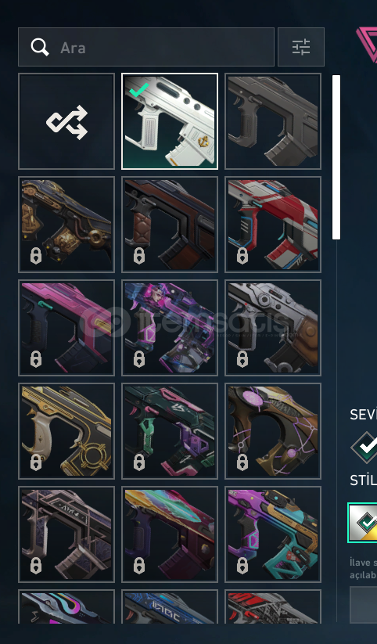This screenshot has height=644, width=377.
Task: Choose the default gray Stinger skin
Action: click(x=273, y=121)
